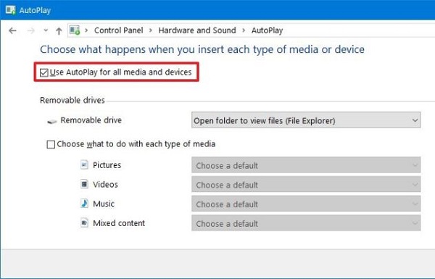Click the AutoPlay title bar icon
This screenshot has height=279, width=435.
click(11, 10)
